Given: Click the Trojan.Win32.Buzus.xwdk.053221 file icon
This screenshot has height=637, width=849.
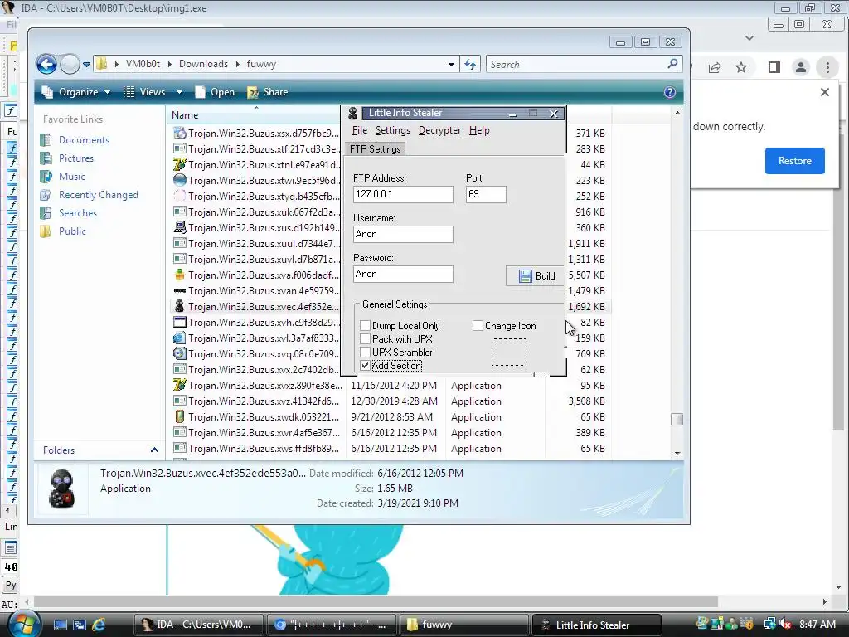Looking at the screenshot, I should [x=180, y=416].
